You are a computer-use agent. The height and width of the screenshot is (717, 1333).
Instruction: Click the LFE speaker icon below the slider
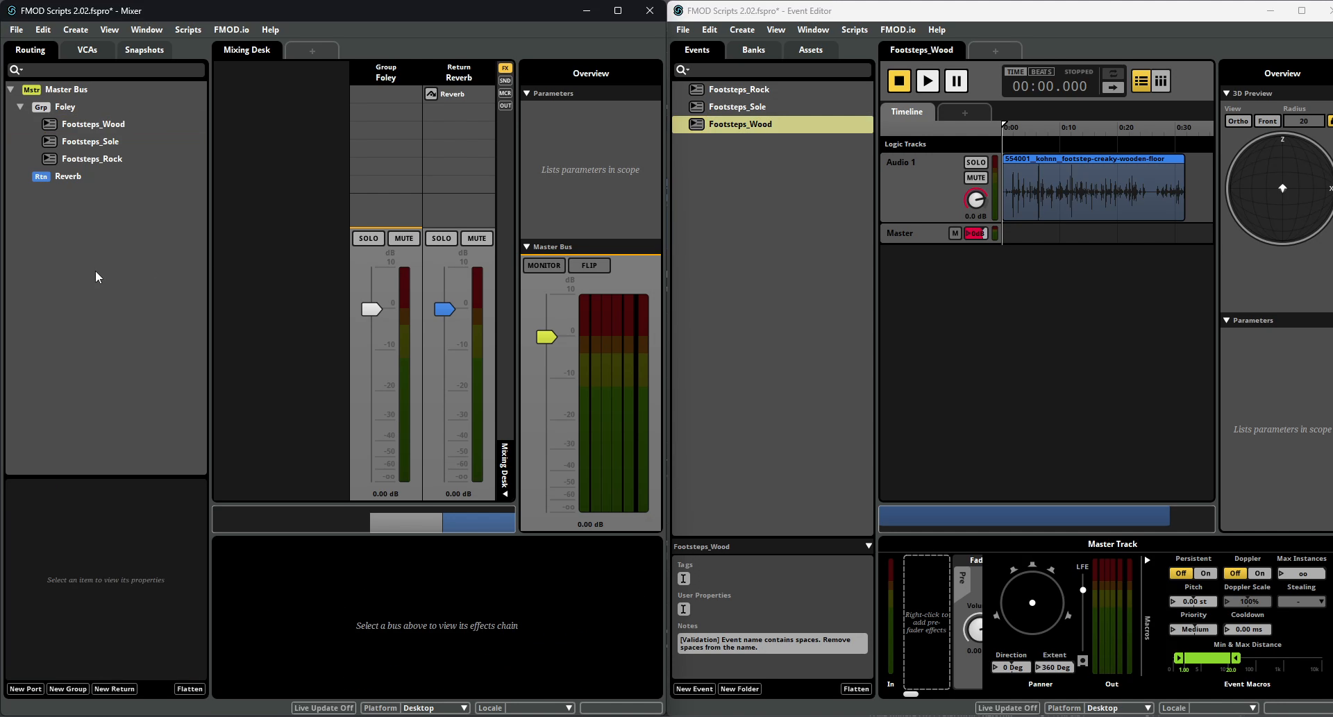(x=1082, y=661)
